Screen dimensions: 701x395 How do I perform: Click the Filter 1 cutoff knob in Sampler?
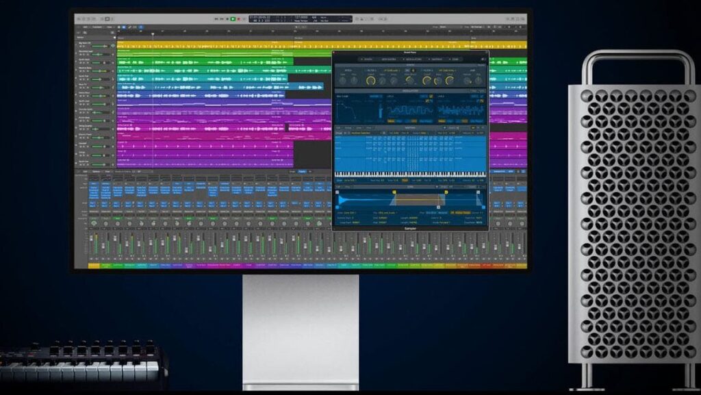point(372,80)
